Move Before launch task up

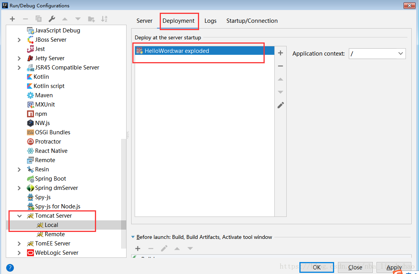pos(177,249)
